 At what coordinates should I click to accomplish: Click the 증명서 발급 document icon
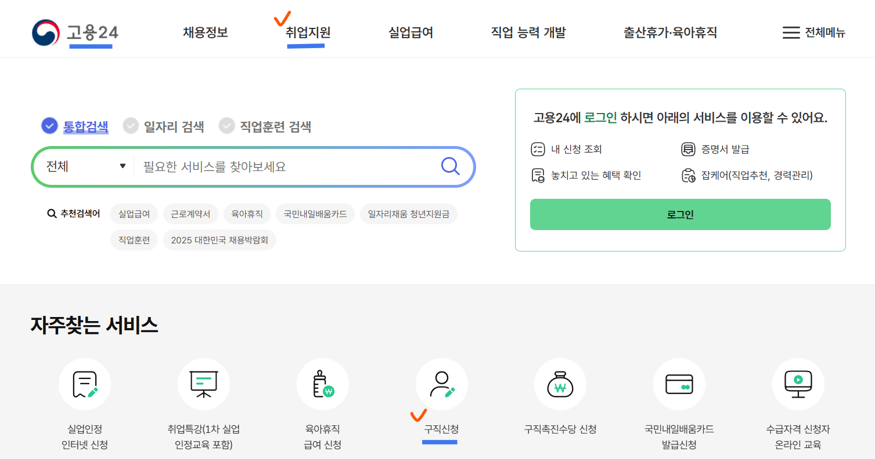[x=688, y=149]
